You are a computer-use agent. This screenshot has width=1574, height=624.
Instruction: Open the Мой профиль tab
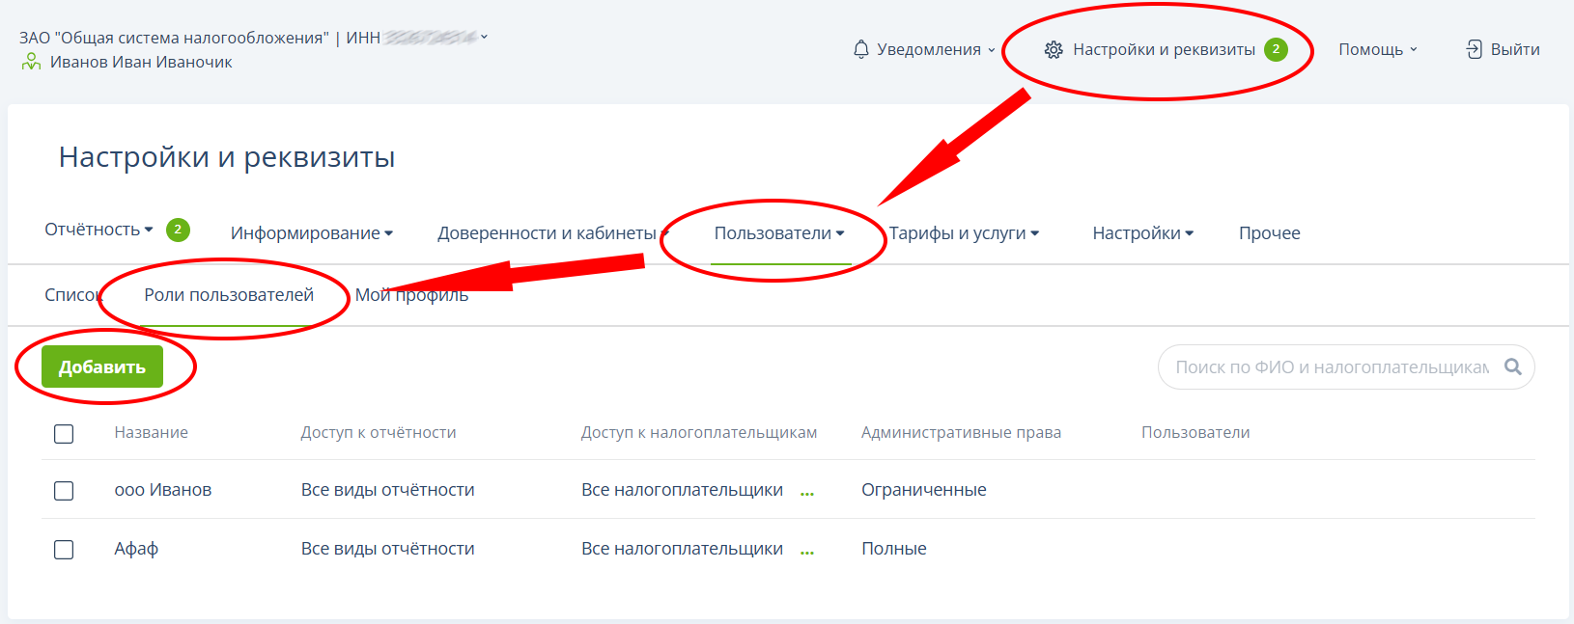(412, 295)
